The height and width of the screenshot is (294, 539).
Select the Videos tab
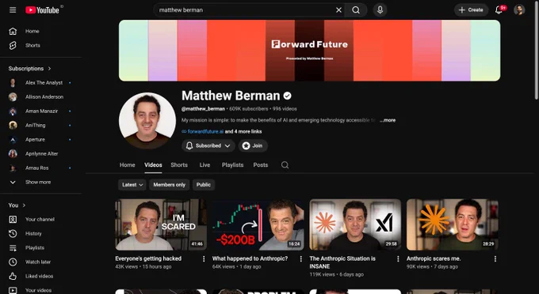click(153, 165)
